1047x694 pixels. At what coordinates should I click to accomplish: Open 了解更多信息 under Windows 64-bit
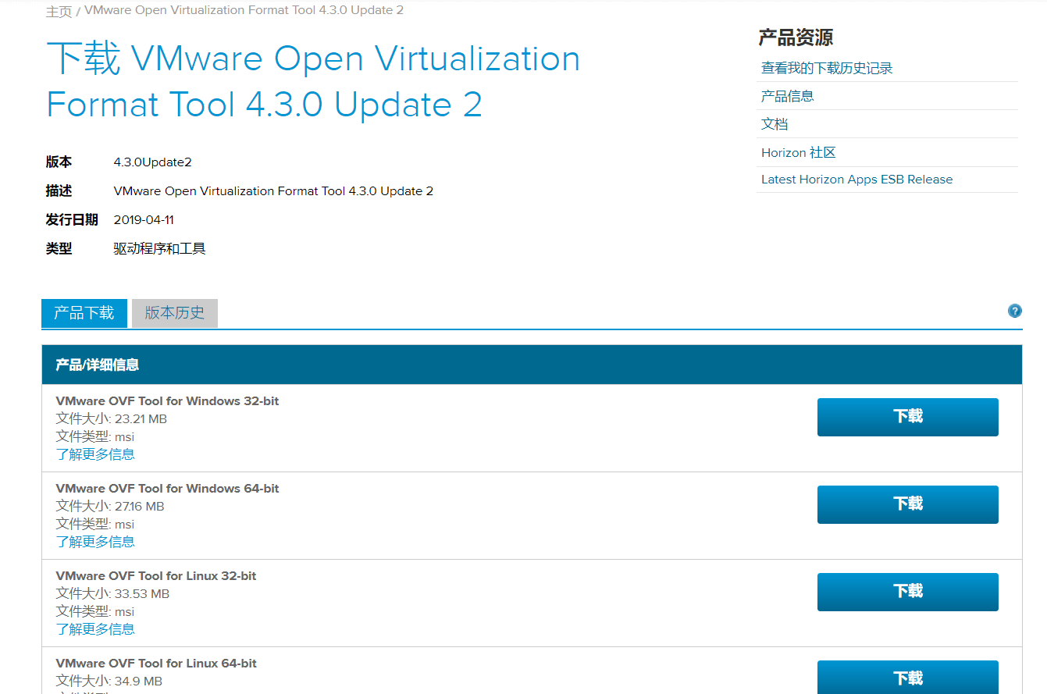click(x=95, y=542)
